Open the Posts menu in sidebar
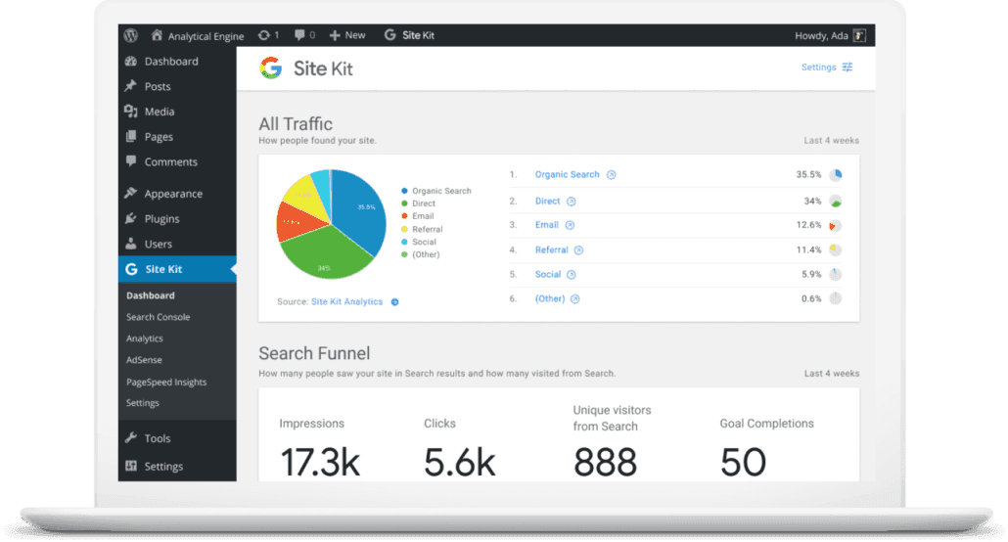Image resolution: width=1008 pixels, height=542 pixels. [158, 86]
